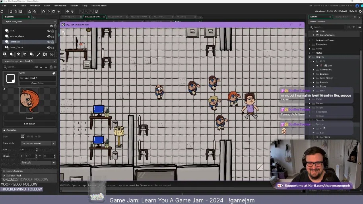This screenshot has height=204, width=363.
Task: Open the Time Units frames per second dropdown
Action: pos(38,143)
